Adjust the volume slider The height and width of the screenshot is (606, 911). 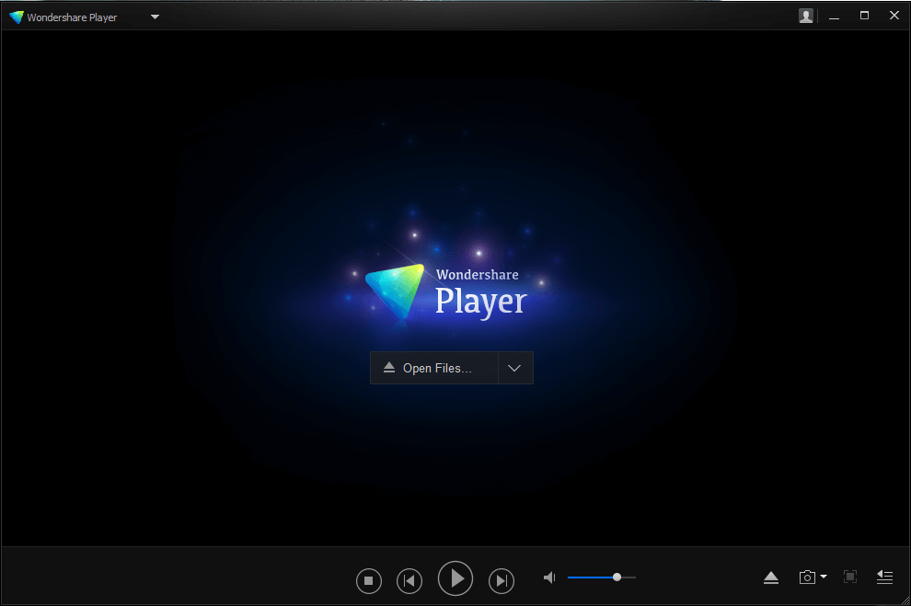601,577
